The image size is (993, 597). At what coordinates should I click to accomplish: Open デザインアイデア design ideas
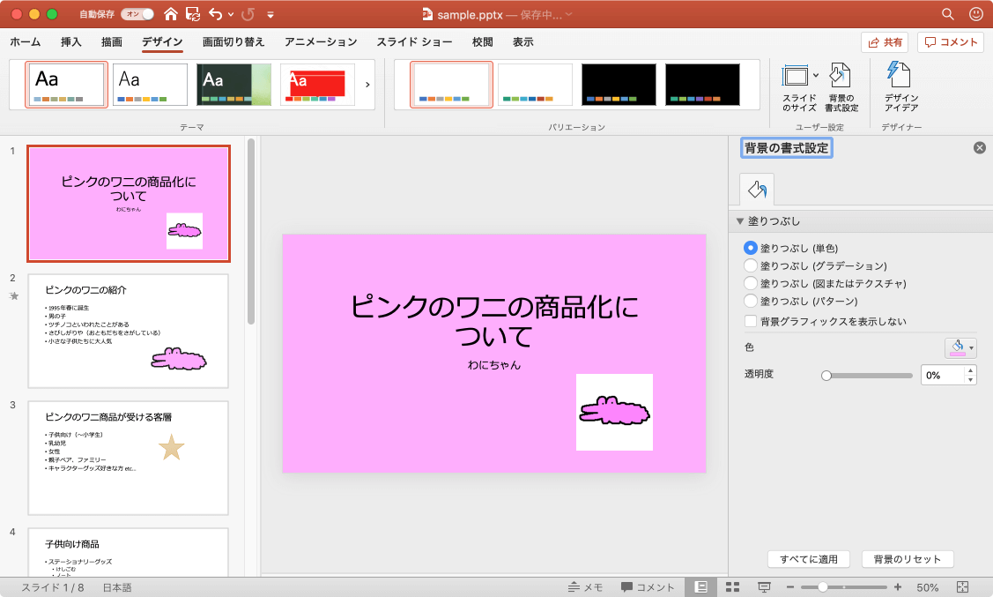tap(900, 77)
